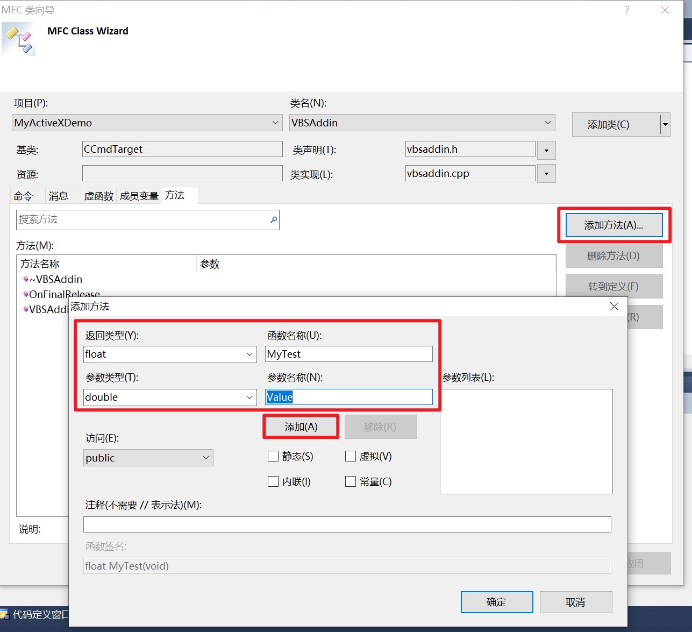Click the help question mark icon
Viewport: 692px width, 632px height.
[x=627, y=10]
